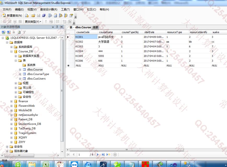This screenshot has width=227, height=167.
Task: Click the KC003 cell
Action: click(86, 46)
